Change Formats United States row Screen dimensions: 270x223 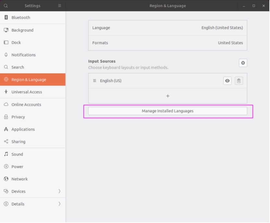[x=168, y=43]
